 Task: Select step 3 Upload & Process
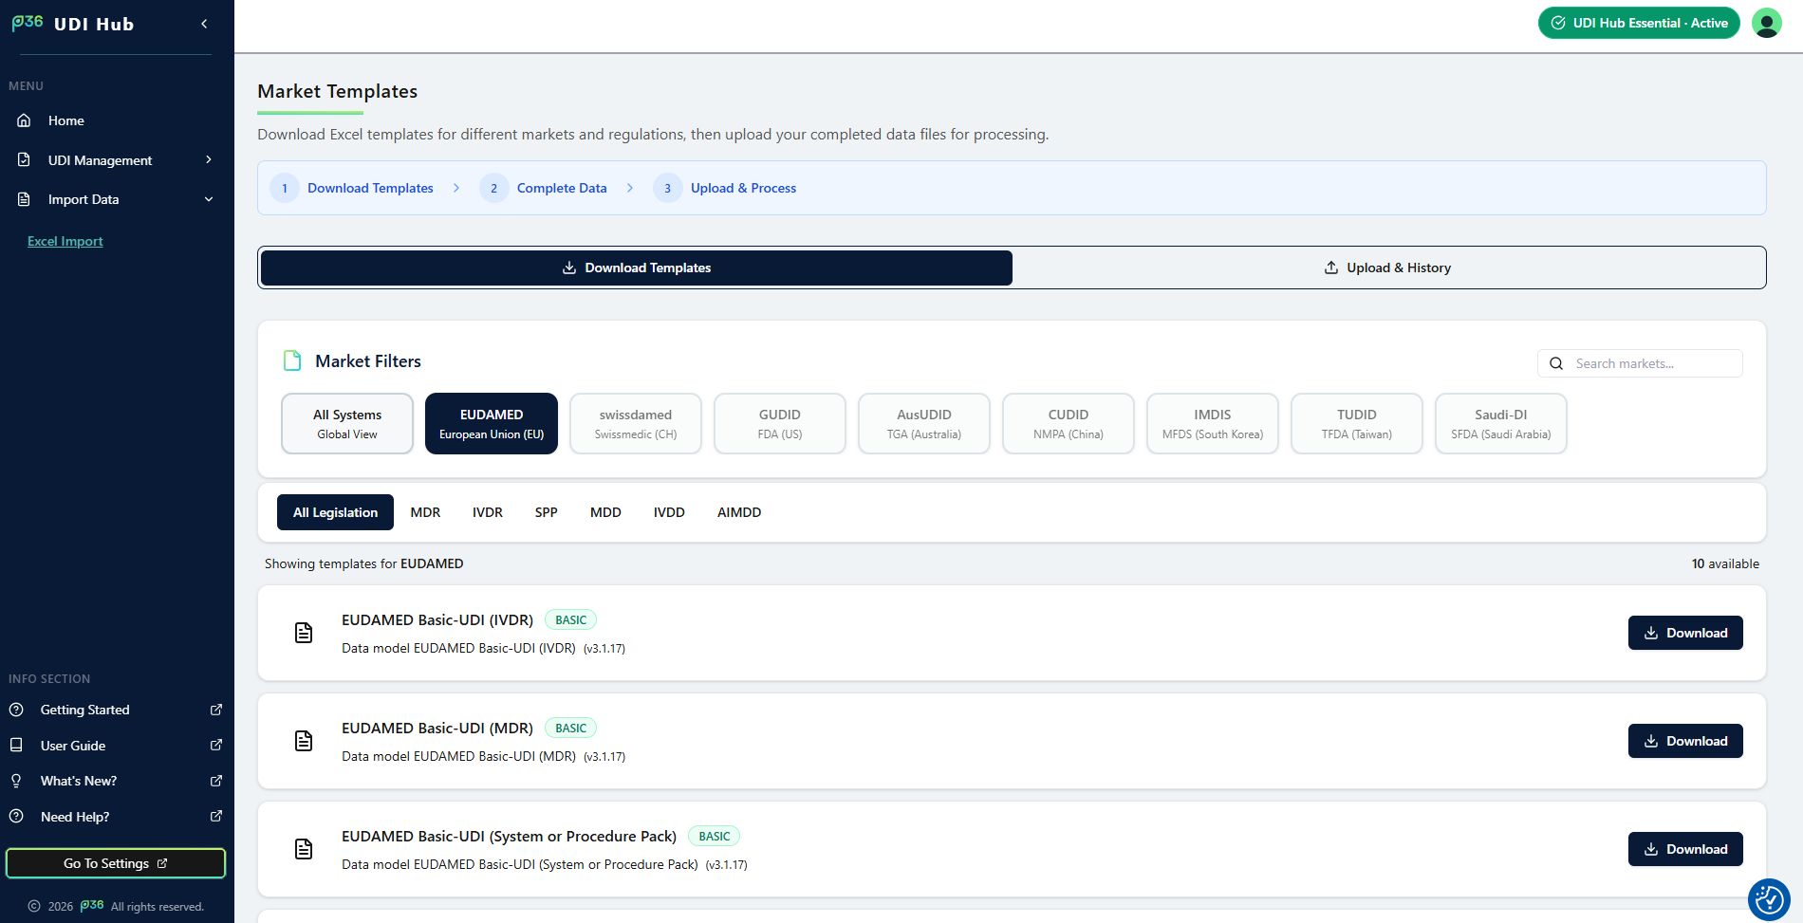[725, 188]
